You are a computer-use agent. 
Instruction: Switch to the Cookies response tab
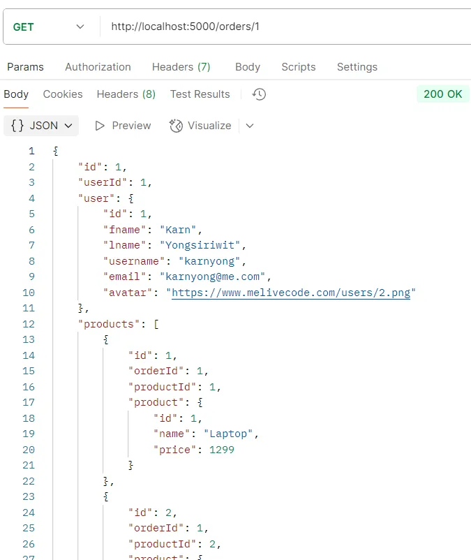[63, 94]
